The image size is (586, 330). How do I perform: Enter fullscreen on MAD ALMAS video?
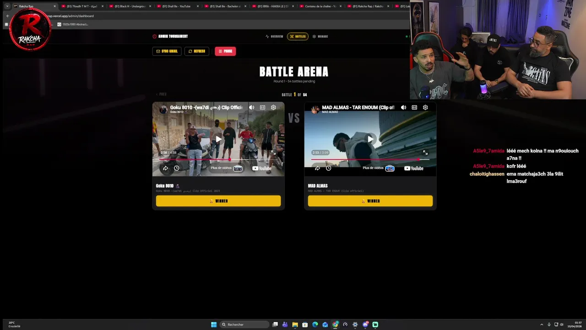[425, 153]
